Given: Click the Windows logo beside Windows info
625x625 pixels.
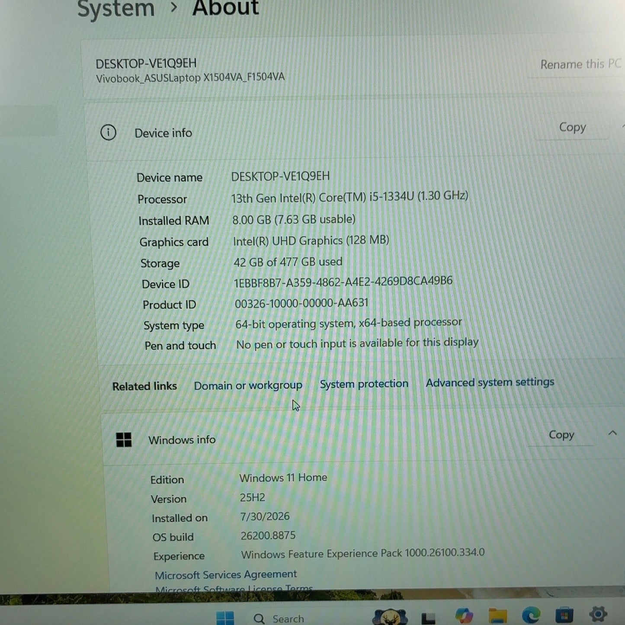Looking at the screenshot, I should coord(124,440).
